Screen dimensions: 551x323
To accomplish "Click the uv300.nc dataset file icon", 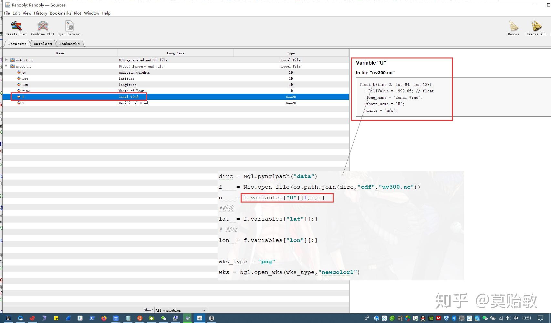I will pos(12,66).
